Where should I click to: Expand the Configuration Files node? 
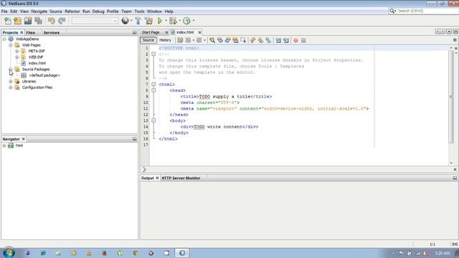point(11,87)
